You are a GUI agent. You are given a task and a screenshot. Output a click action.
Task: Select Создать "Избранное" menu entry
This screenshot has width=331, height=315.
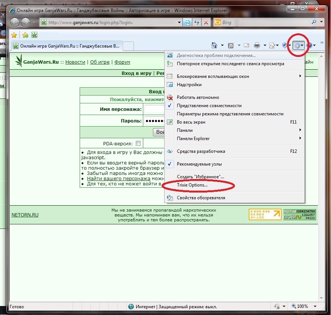[x=234, y=177]
